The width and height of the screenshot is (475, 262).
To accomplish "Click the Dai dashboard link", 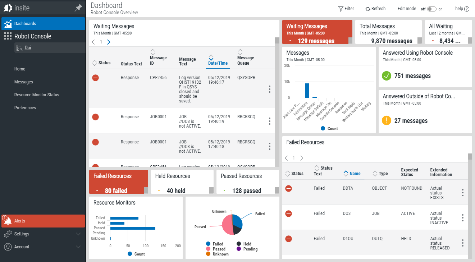I will (x=28, y=48).
